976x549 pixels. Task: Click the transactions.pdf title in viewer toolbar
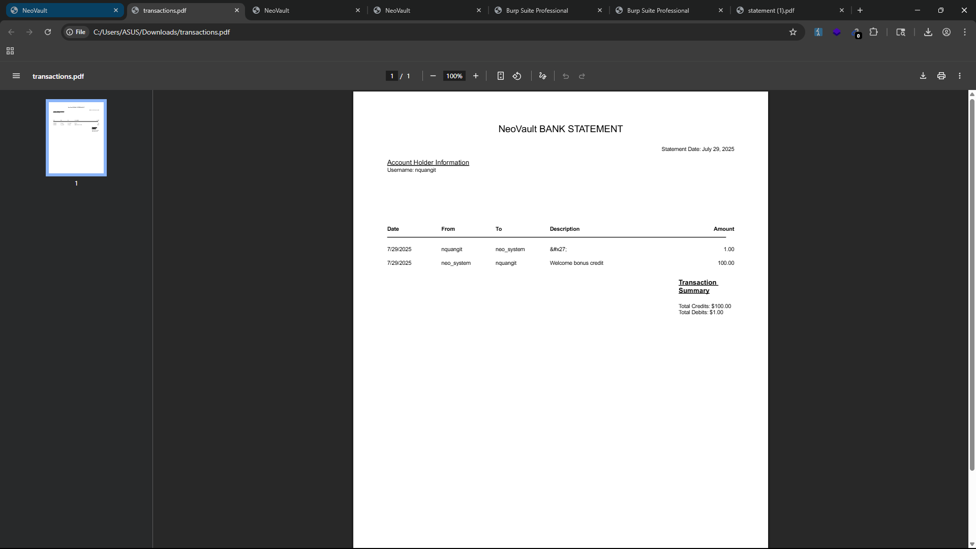click(58, 76)
